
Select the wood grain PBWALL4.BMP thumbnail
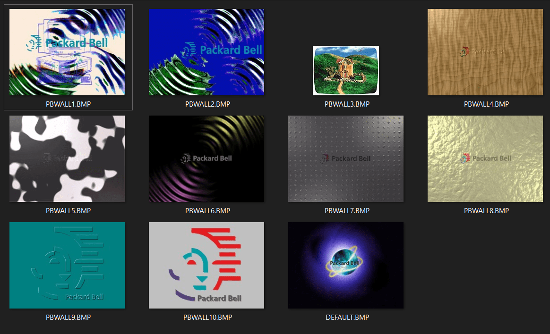coord(485,52)
